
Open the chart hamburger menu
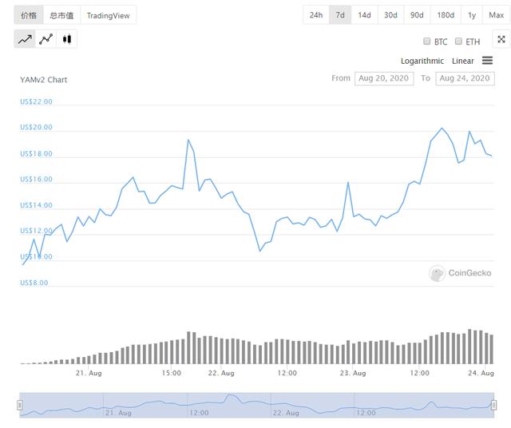coord(487,61)
